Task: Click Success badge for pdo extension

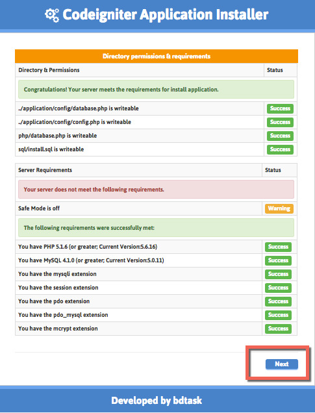Action: tap(278, 301)
